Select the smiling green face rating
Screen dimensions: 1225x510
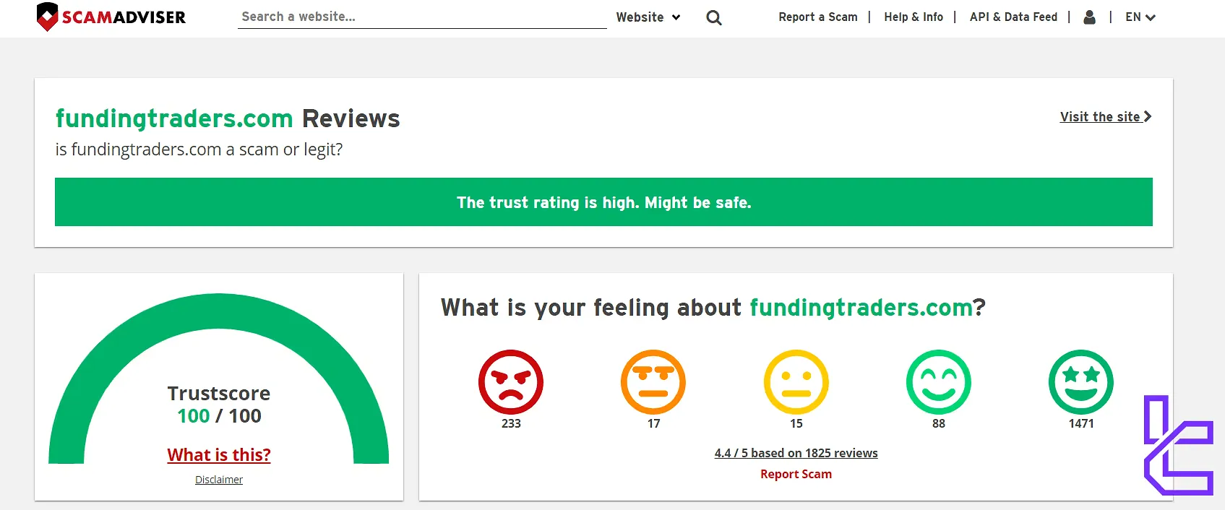pyautogui.click(x=938, y=382)
